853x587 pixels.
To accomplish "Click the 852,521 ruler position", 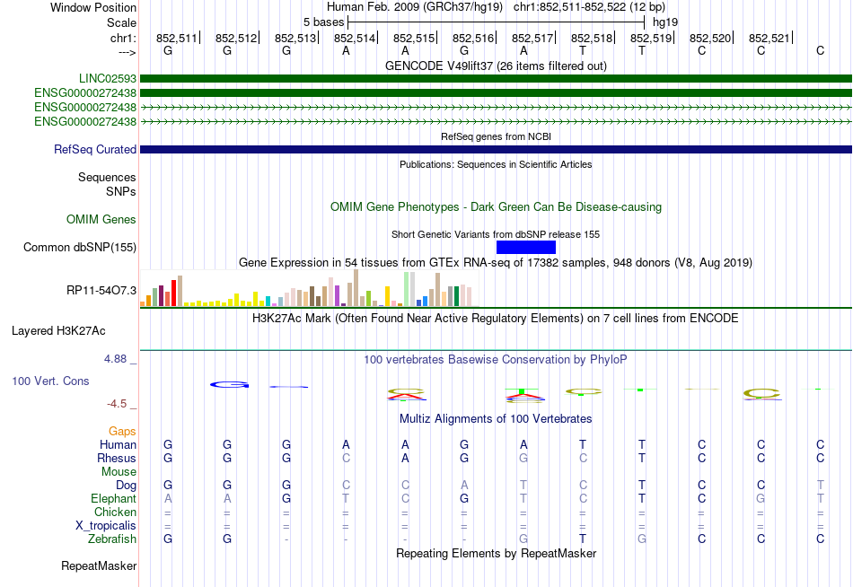I will (769, 38).
